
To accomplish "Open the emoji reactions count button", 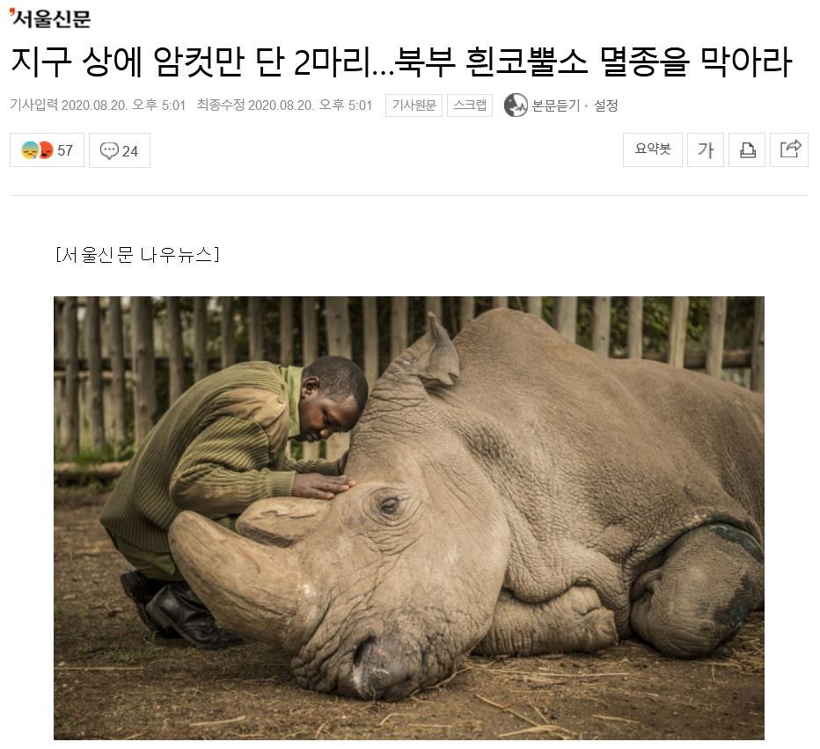I will [x=47, y=150].
